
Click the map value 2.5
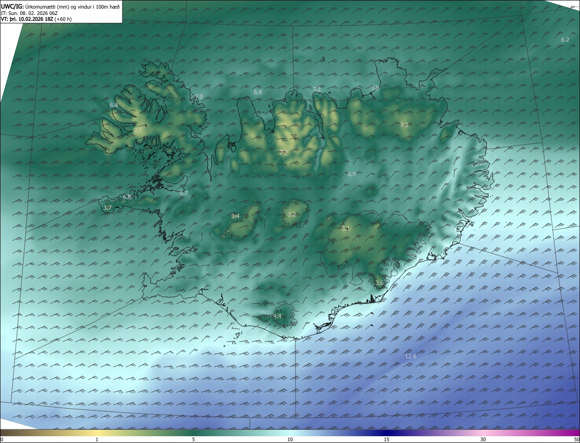[x=138, y=130]
